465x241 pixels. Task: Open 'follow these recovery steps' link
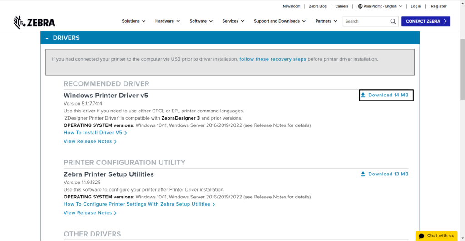[272, 59]
